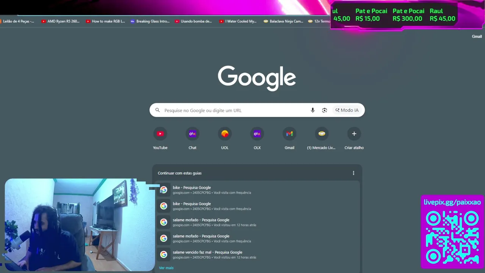Open the 'Leilão de 4 Peças' bookmark
Image resolution: width=485 pixels, height=273 pixels.
(17, 21)
